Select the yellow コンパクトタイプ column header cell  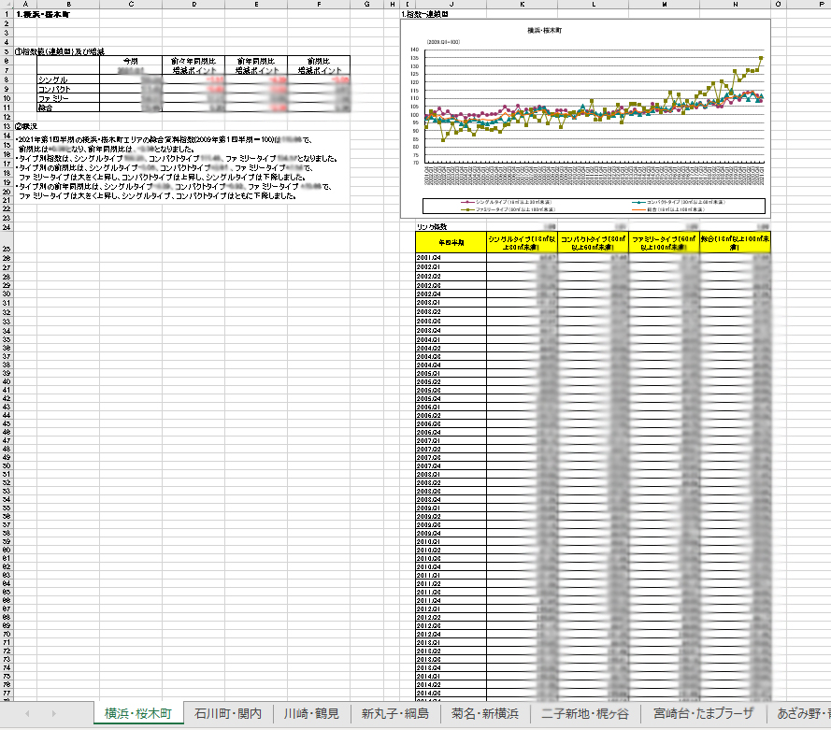pyautogui.click(x=593, y=242)
